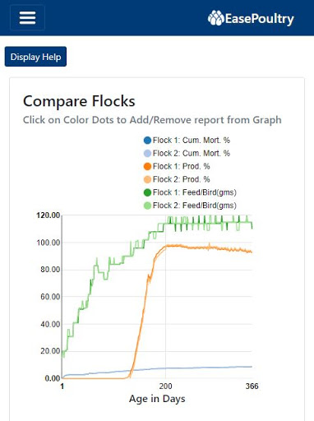Screen dimensions: 314x421
Task: Click the EasePoultry brand name text
Action: tap(260, 19)
